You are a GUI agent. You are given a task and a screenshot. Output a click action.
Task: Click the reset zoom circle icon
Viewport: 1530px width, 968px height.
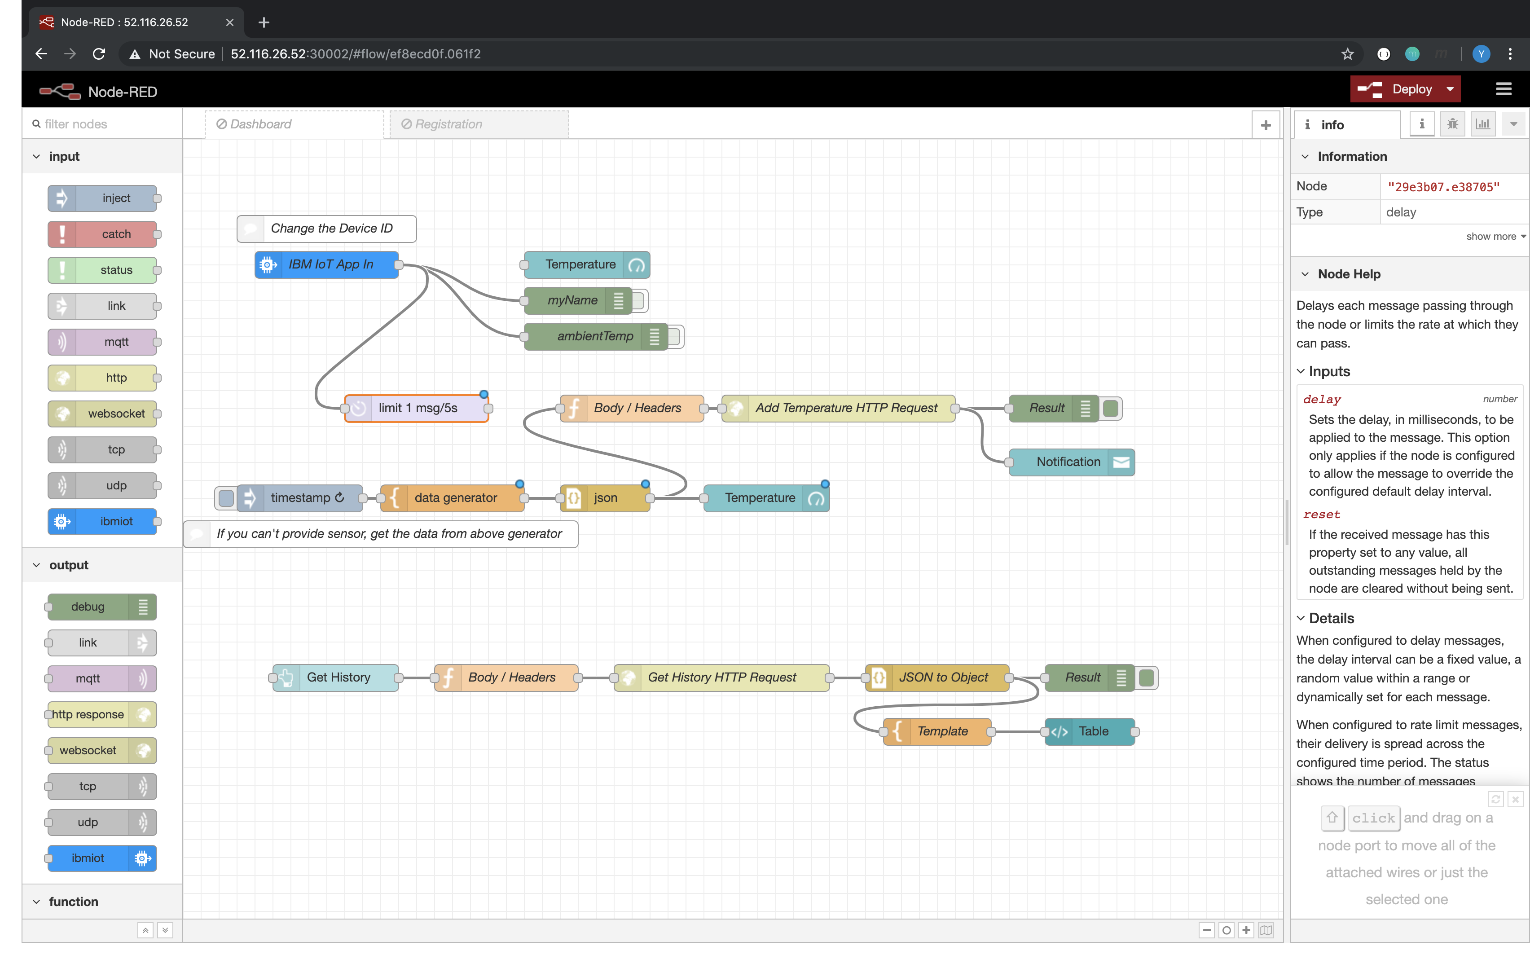coord(1226,930)
